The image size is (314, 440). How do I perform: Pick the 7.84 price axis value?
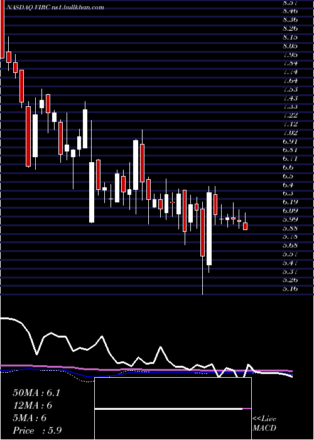coord(290,63)
